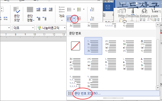Viewport: 162px width, 101px height.
Task: Expand the bullet list style dropdown
Action: tap(74, 9)
